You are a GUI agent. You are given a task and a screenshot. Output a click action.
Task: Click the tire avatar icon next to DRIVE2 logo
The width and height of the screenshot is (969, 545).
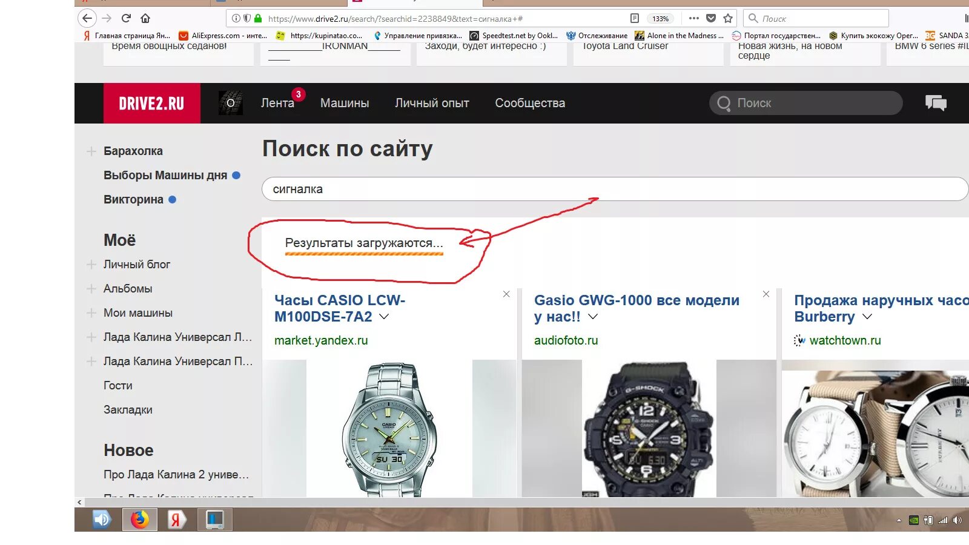(x=231, y=103)
